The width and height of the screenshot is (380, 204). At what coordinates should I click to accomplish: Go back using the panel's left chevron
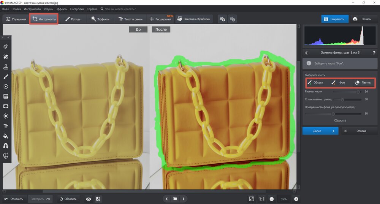point(307,53)
